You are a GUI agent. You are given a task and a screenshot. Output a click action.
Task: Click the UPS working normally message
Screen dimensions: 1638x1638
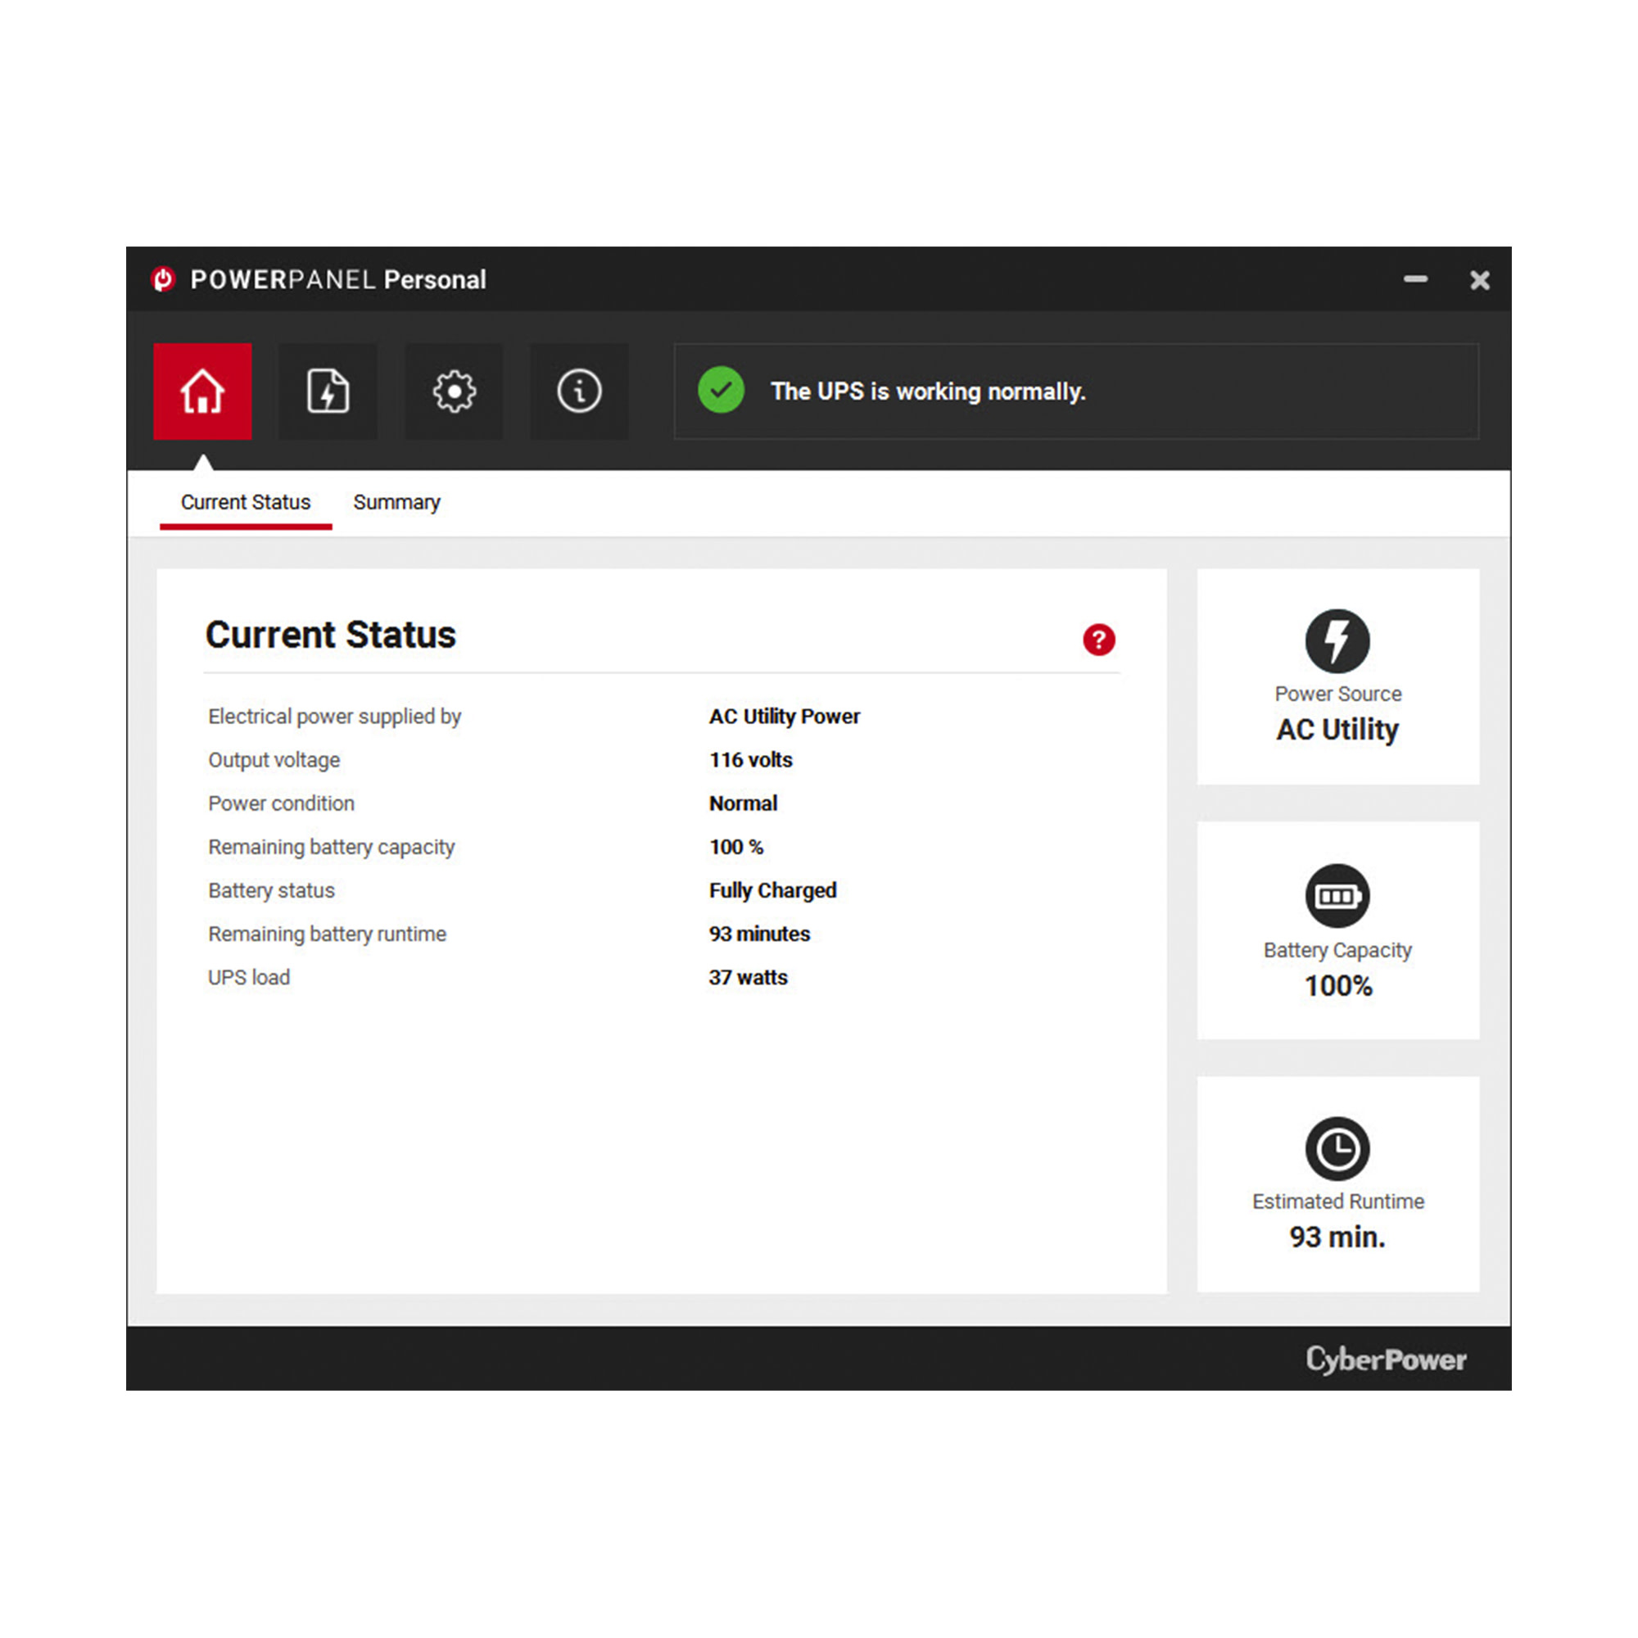(928, 391)
